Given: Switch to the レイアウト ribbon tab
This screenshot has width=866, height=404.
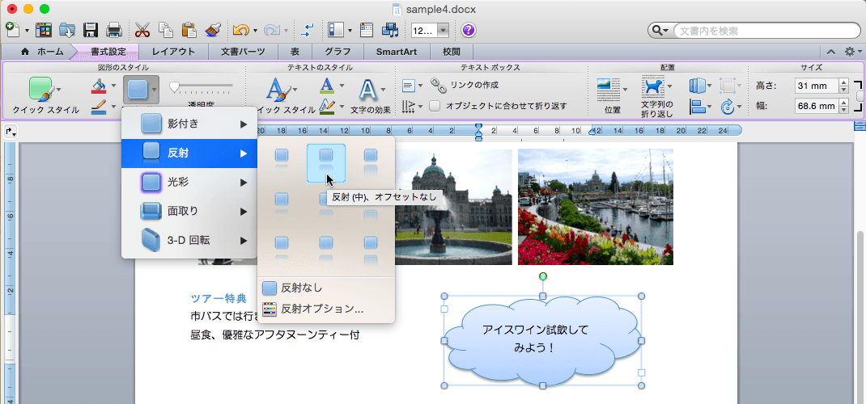Looking at the screenshot, I should point(173,52).
